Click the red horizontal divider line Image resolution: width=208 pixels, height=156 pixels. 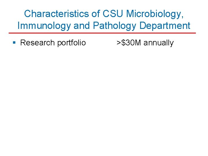104,33
